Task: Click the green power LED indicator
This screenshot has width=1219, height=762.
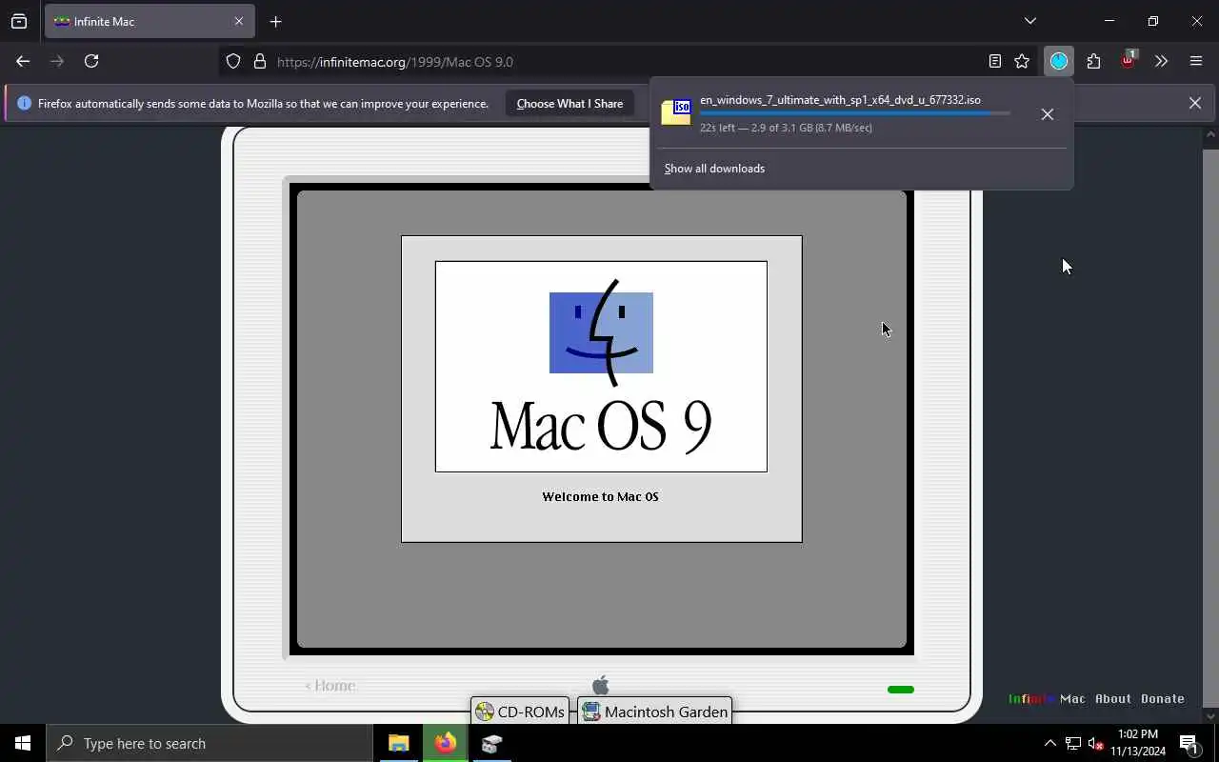Action: tap(900, 690)
